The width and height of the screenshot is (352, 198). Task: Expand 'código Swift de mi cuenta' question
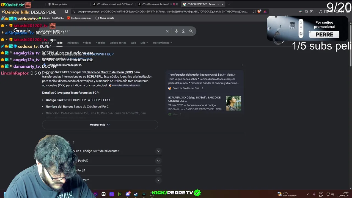158,151
